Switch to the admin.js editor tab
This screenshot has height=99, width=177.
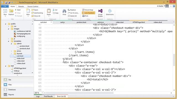[x=100, y=22]
